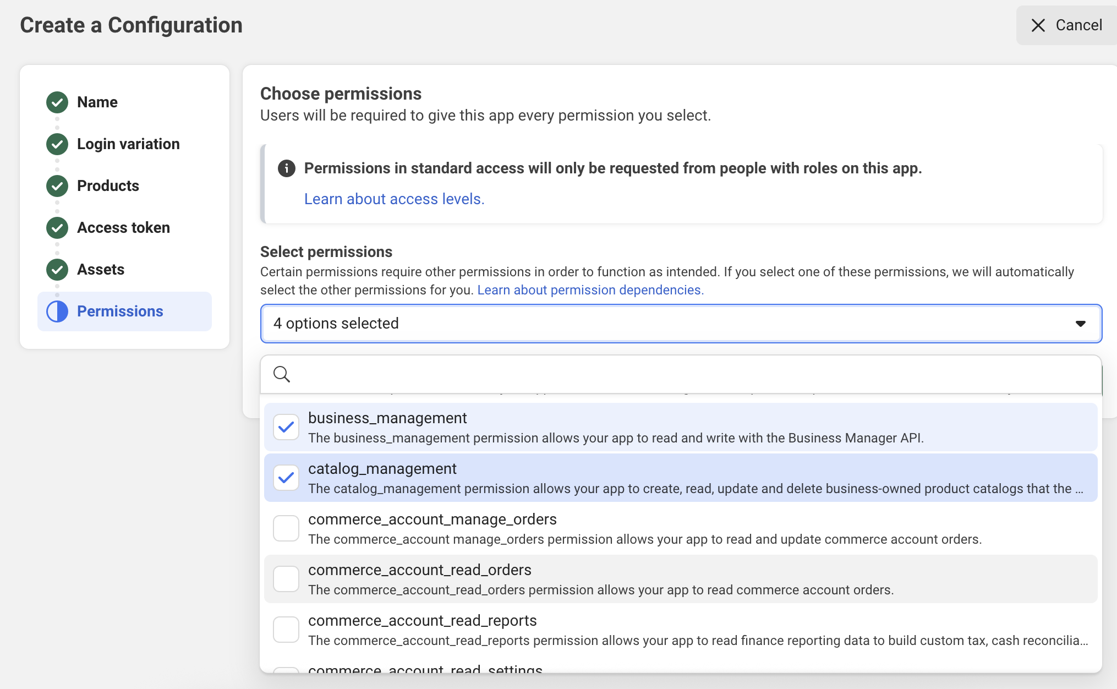Click the 'Select permissions' subheading
The height and width of the screenshot is (689, 1117).
click(x=326, y=251)
